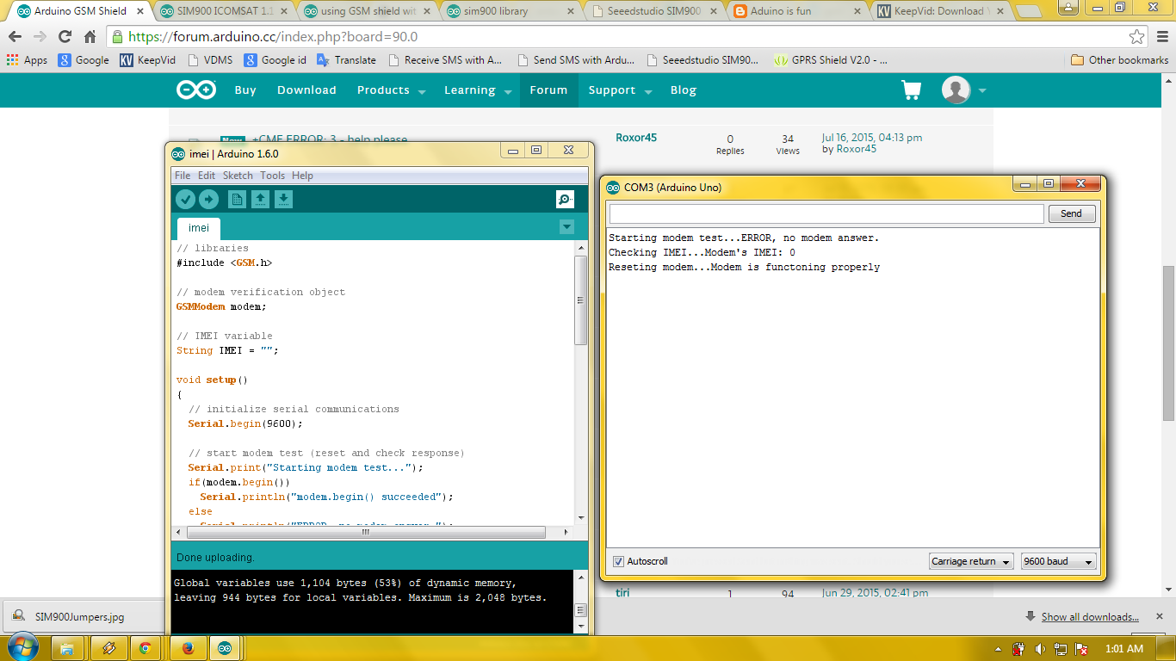
Task: Open the Tools menu in Arduino IDE
Action: tap(272, 176)
